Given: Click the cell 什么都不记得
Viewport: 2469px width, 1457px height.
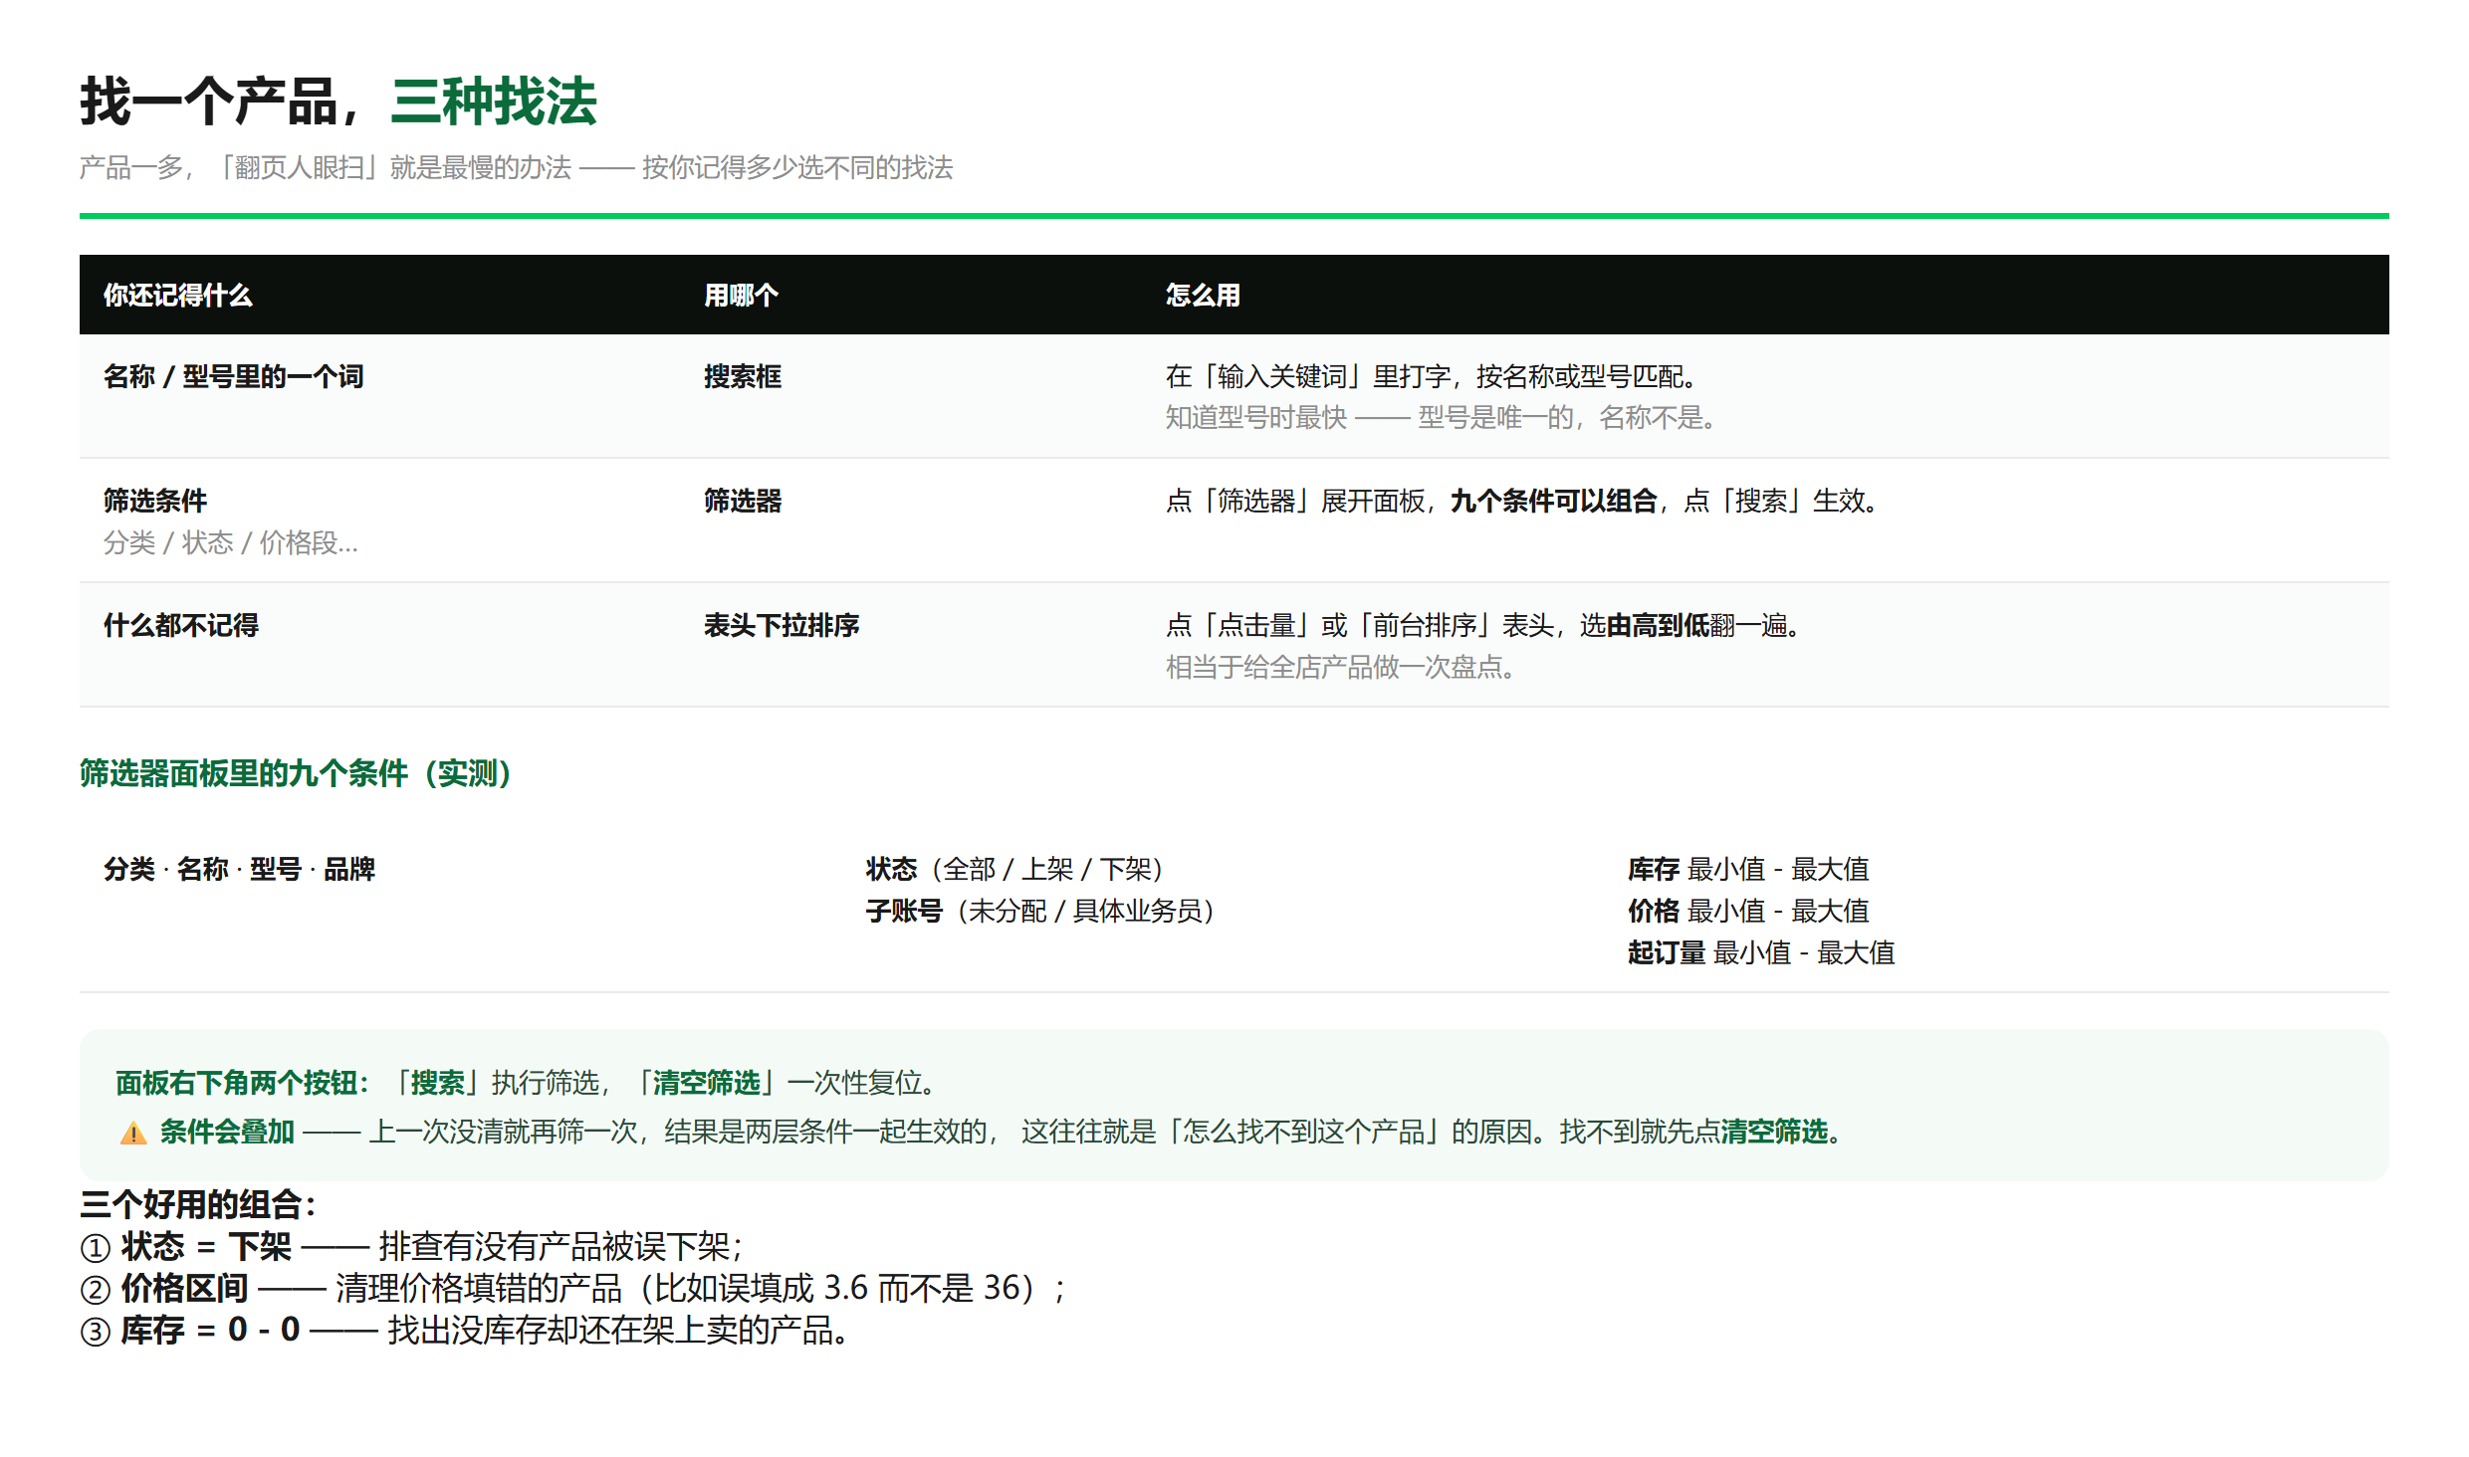Looking at the screenshot, I should [x=181, y=625].
